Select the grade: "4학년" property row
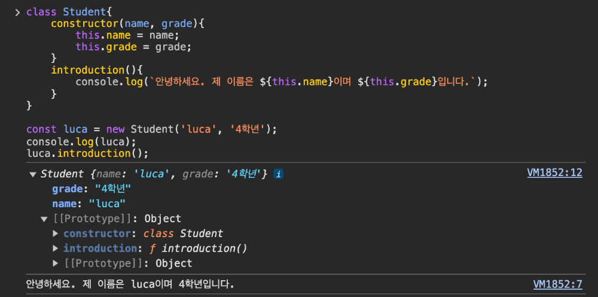 (x=91, y=189)
